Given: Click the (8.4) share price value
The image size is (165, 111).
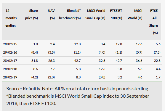Looking at the screenshot, I should click(35, 52).
